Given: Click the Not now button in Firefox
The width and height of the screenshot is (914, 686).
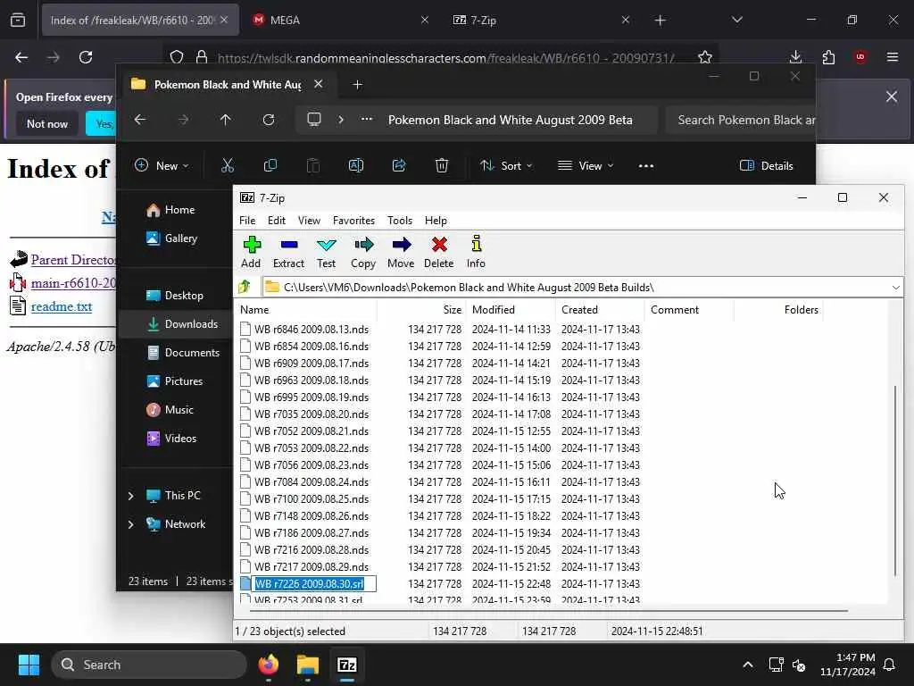Looking at the screenshot, I should pyautogui.click(x=47, y=123).
